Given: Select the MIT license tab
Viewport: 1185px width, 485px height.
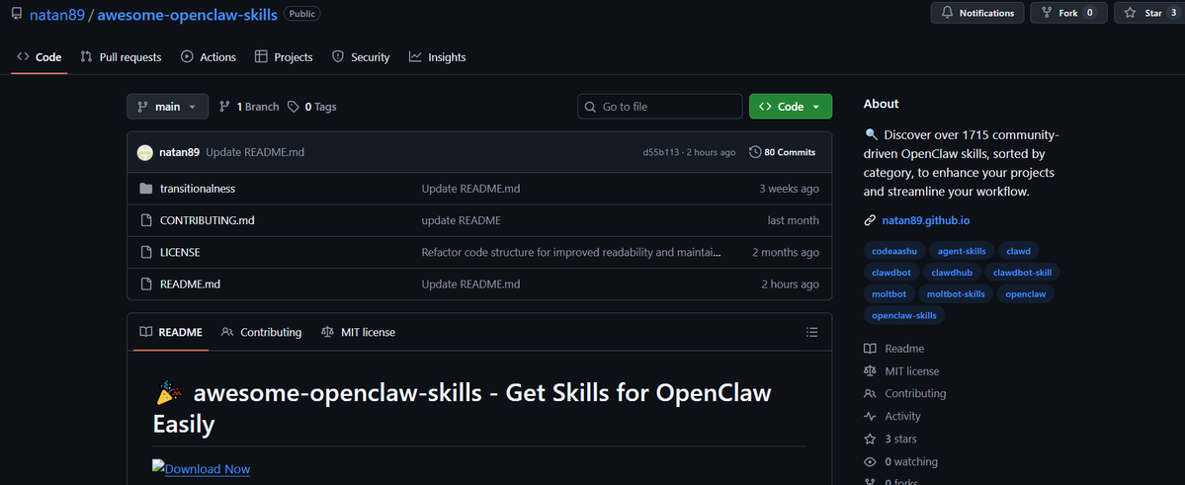Looking at the screenshot, I should pos(358,333).
